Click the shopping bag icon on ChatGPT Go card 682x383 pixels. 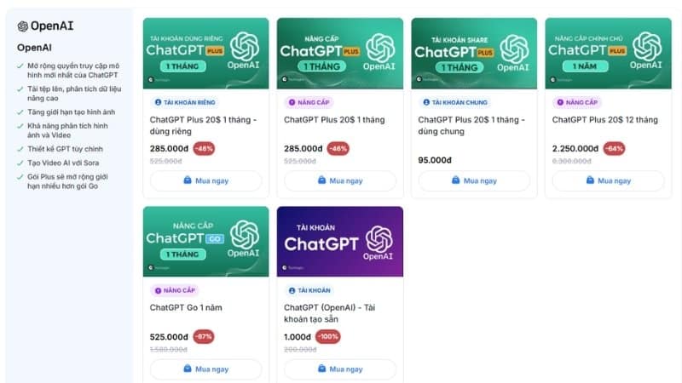point(188,369)
